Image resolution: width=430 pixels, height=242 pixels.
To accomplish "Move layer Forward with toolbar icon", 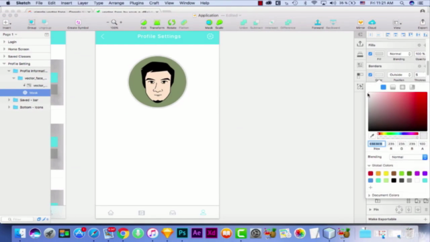I will 318,22.
